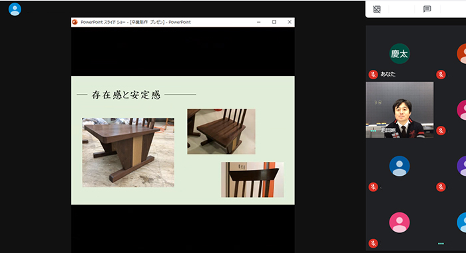Click the muted mic under the dark blue avatar
This screenshot has height=253, width=466.
pos(373,186)
